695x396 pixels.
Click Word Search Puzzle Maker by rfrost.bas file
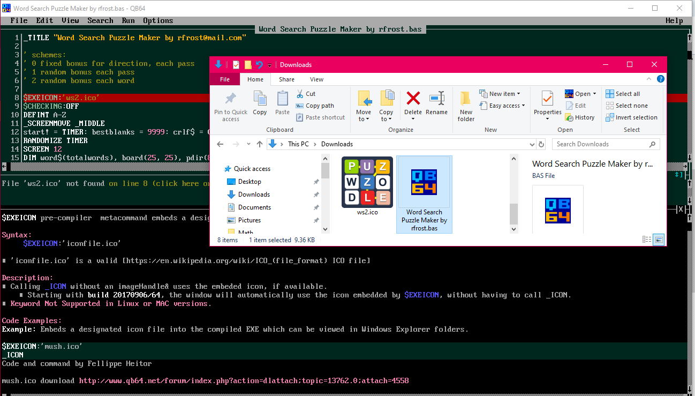coord(424,195)
